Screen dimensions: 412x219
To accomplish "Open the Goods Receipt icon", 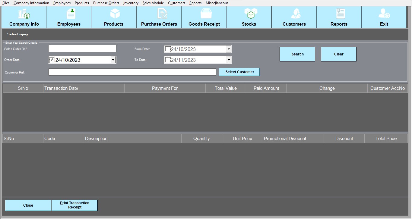I will 204,14.
